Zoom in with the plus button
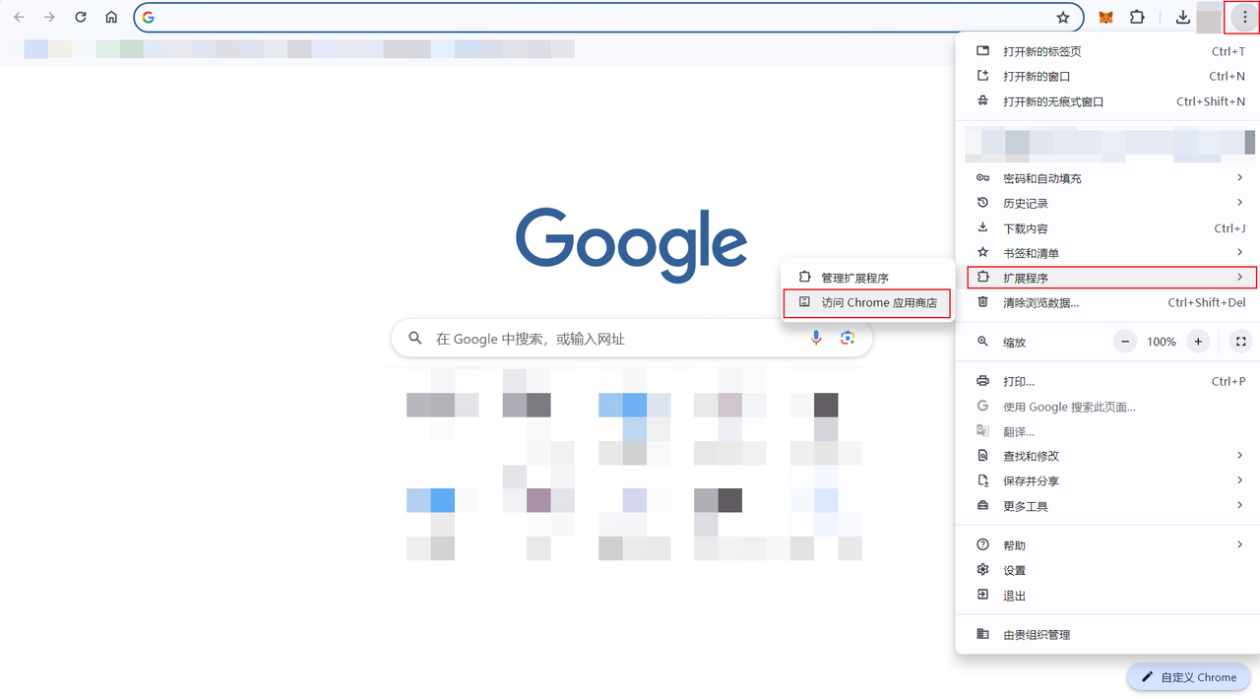This screenshot has width=1260, height=699. point(1198,342)
